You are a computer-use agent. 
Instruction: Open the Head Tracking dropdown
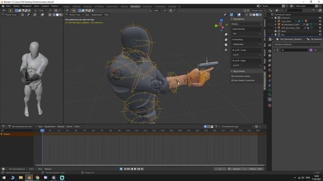[x=247, y=34]
